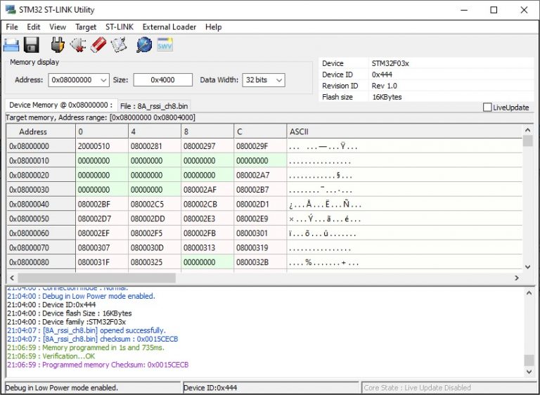Open the ST-LINK menu
Image resolution: width=540 pixels, height=395 pixels.
pyautogui.click(x=119, y=27)
